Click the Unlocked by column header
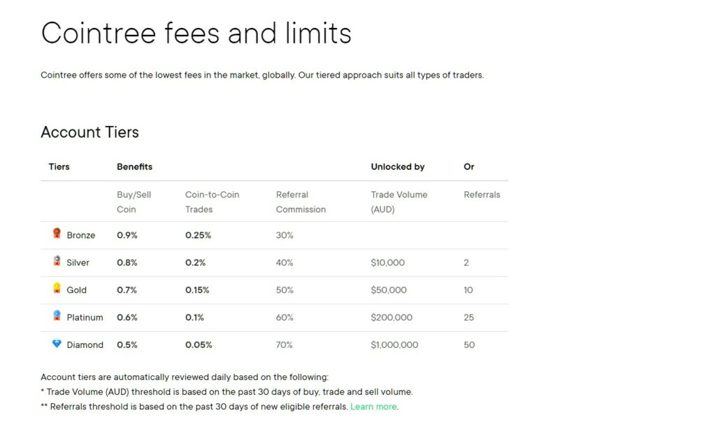This screenshot has height=427, width=716. point(398,167)
